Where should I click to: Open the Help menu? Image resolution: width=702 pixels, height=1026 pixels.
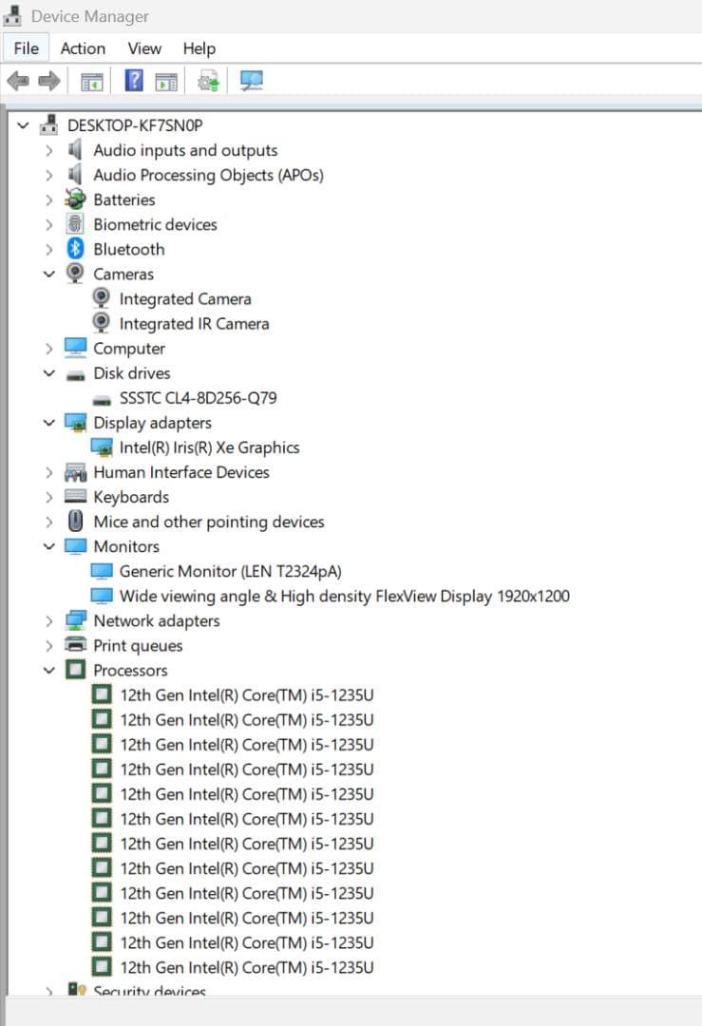tap(199, 48)
